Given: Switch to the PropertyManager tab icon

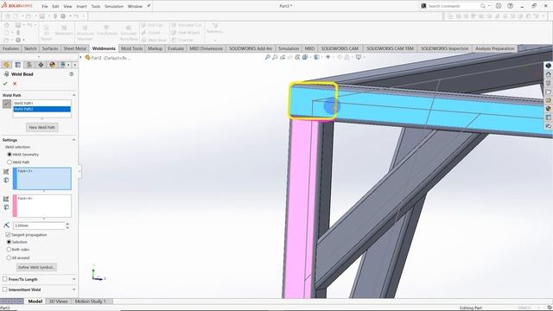Looking at the screenshot, I should coord(18,65).
